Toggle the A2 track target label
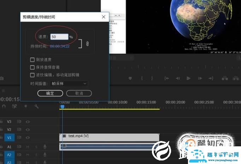This screenshot has width=241, height=164. pyautogui.click(x=10, y=154)
